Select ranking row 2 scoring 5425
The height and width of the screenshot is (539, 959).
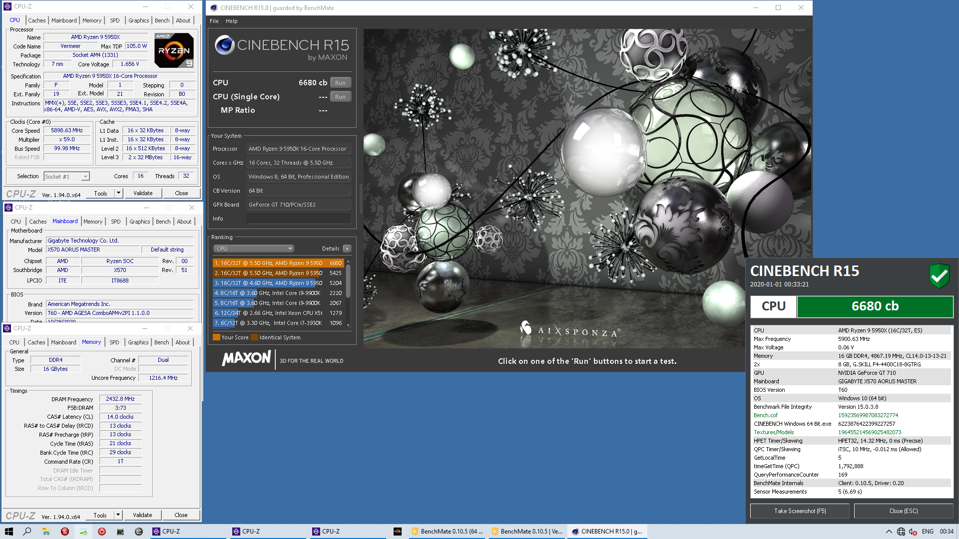coord(278,273)
